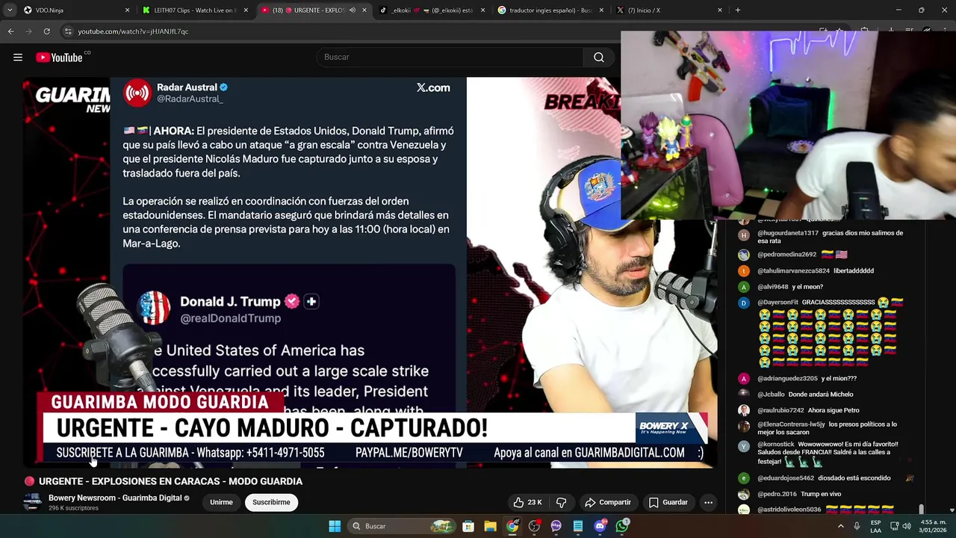The height and width of the screenshot is (538, 956).
Task: Switch to Chrome on the taskbar
Action: click(512, 526)
